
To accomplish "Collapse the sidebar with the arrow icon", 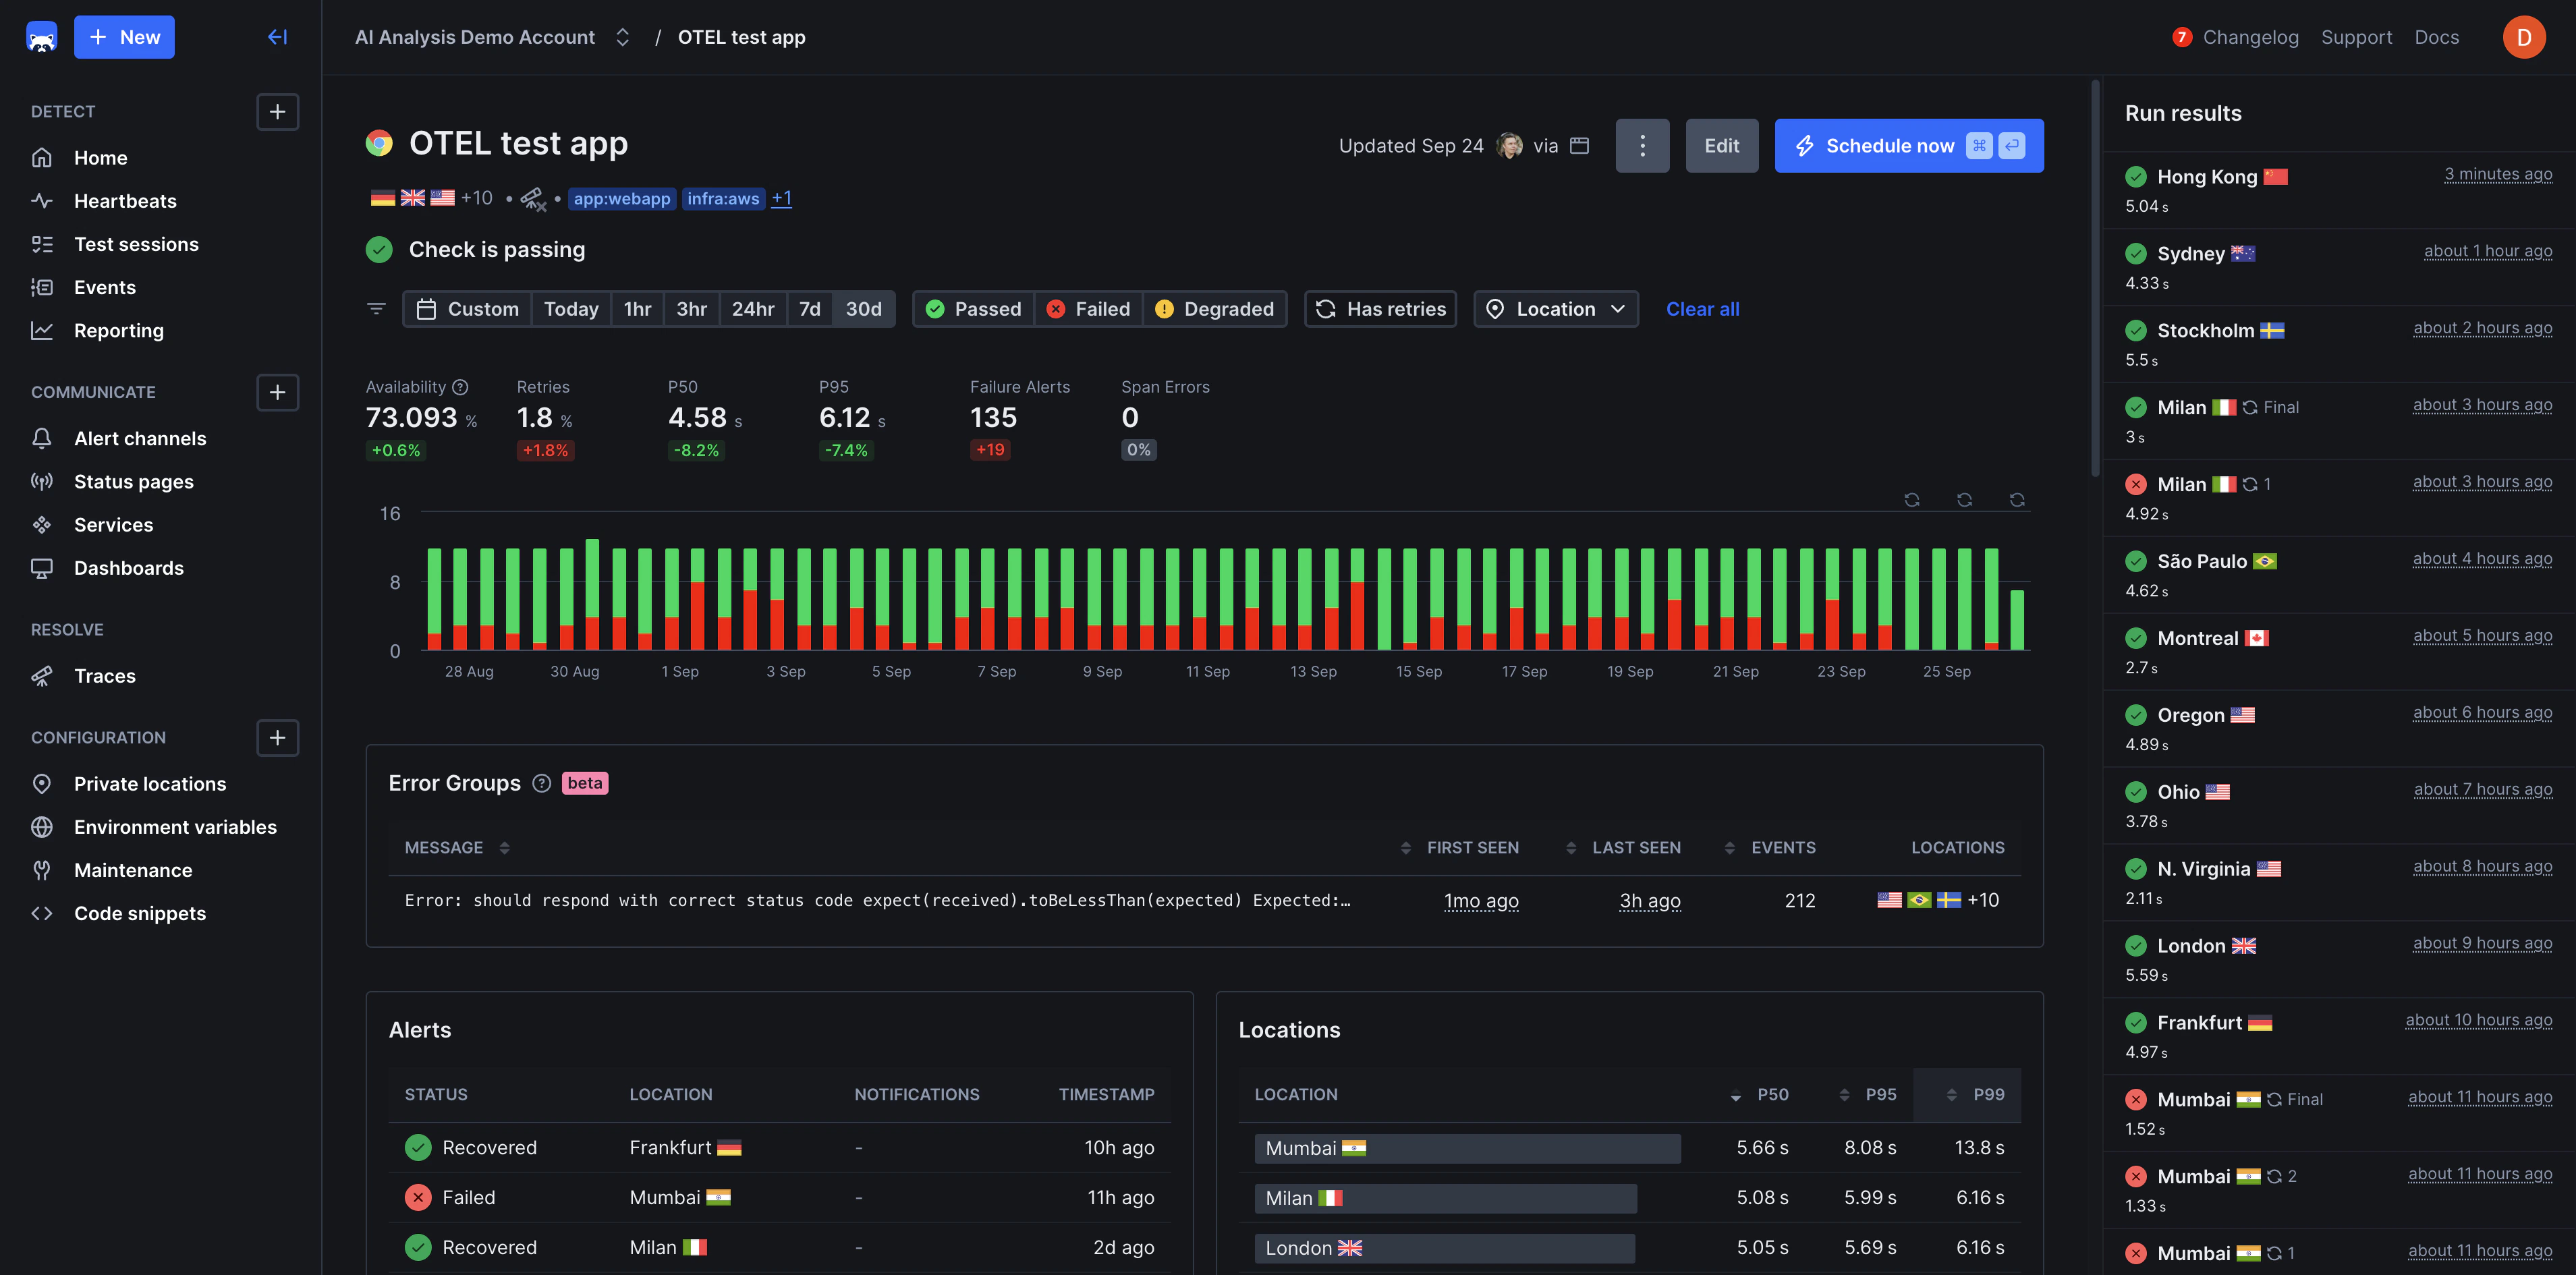I will pos(277,36).
